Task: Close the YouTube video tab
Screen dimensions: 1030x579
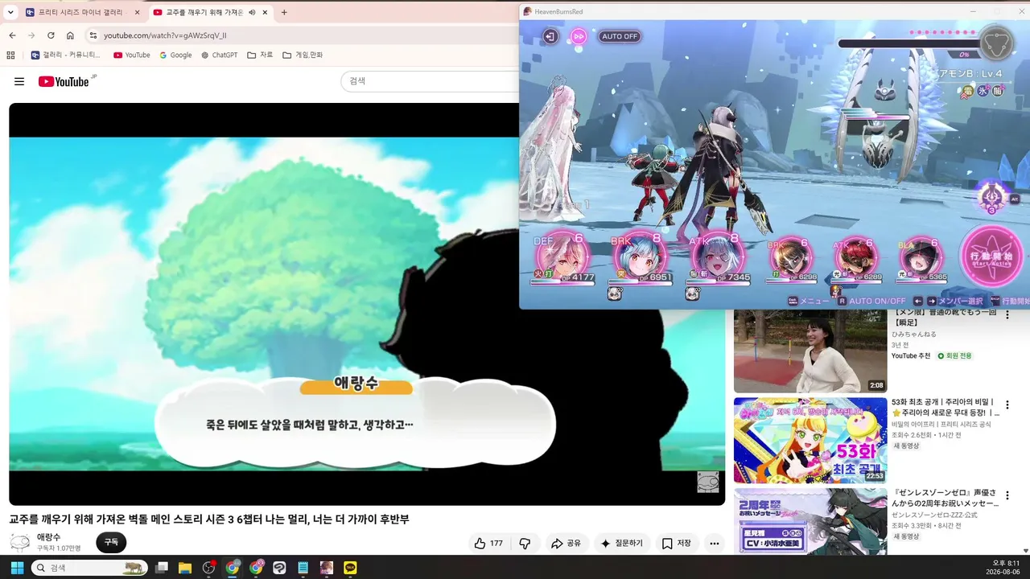Action: click(265, 12)
